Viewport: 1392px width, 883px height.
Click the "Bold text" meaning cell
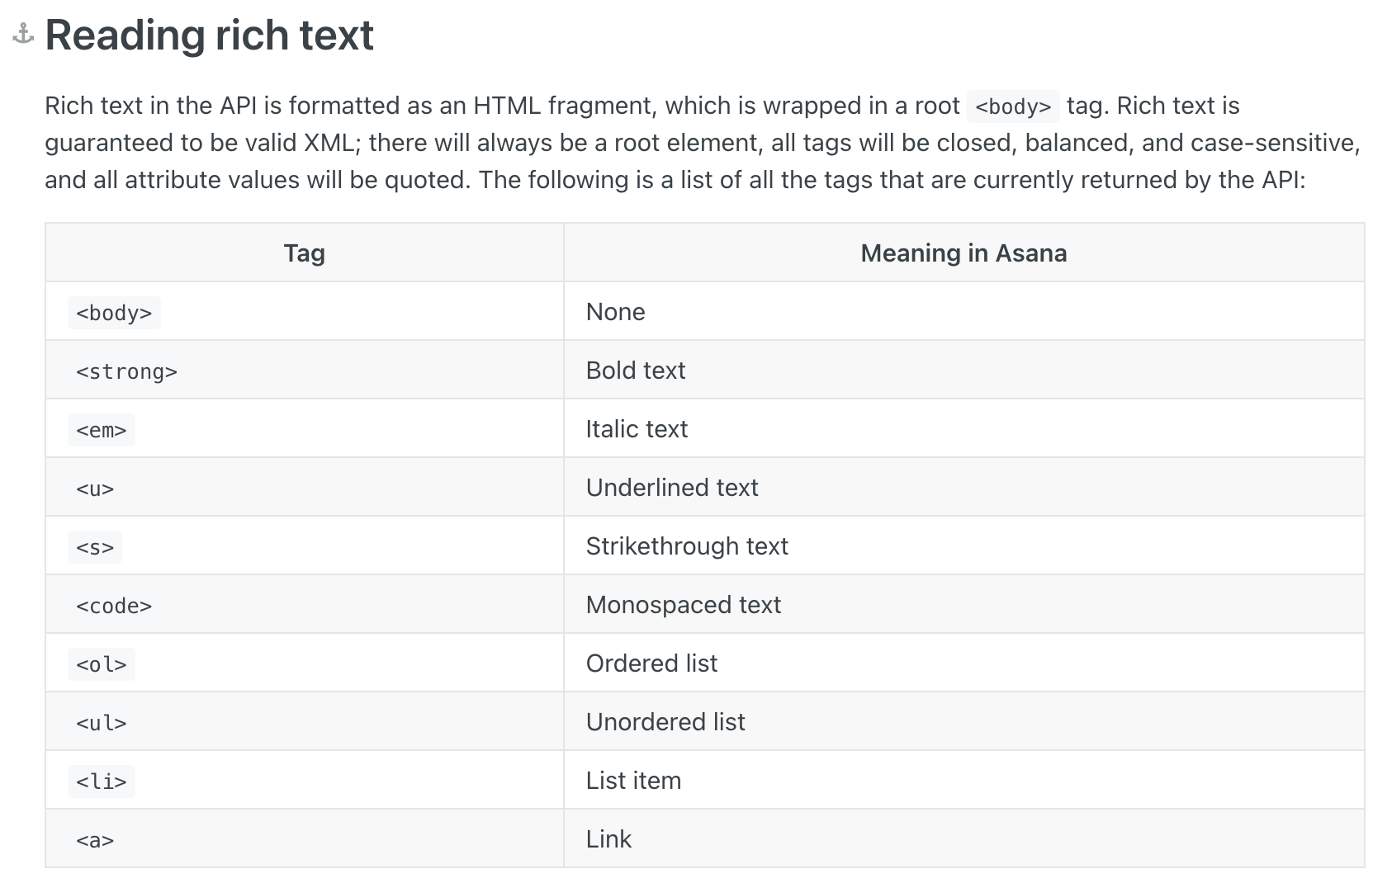pyautogui.click(x=635, y=371)
